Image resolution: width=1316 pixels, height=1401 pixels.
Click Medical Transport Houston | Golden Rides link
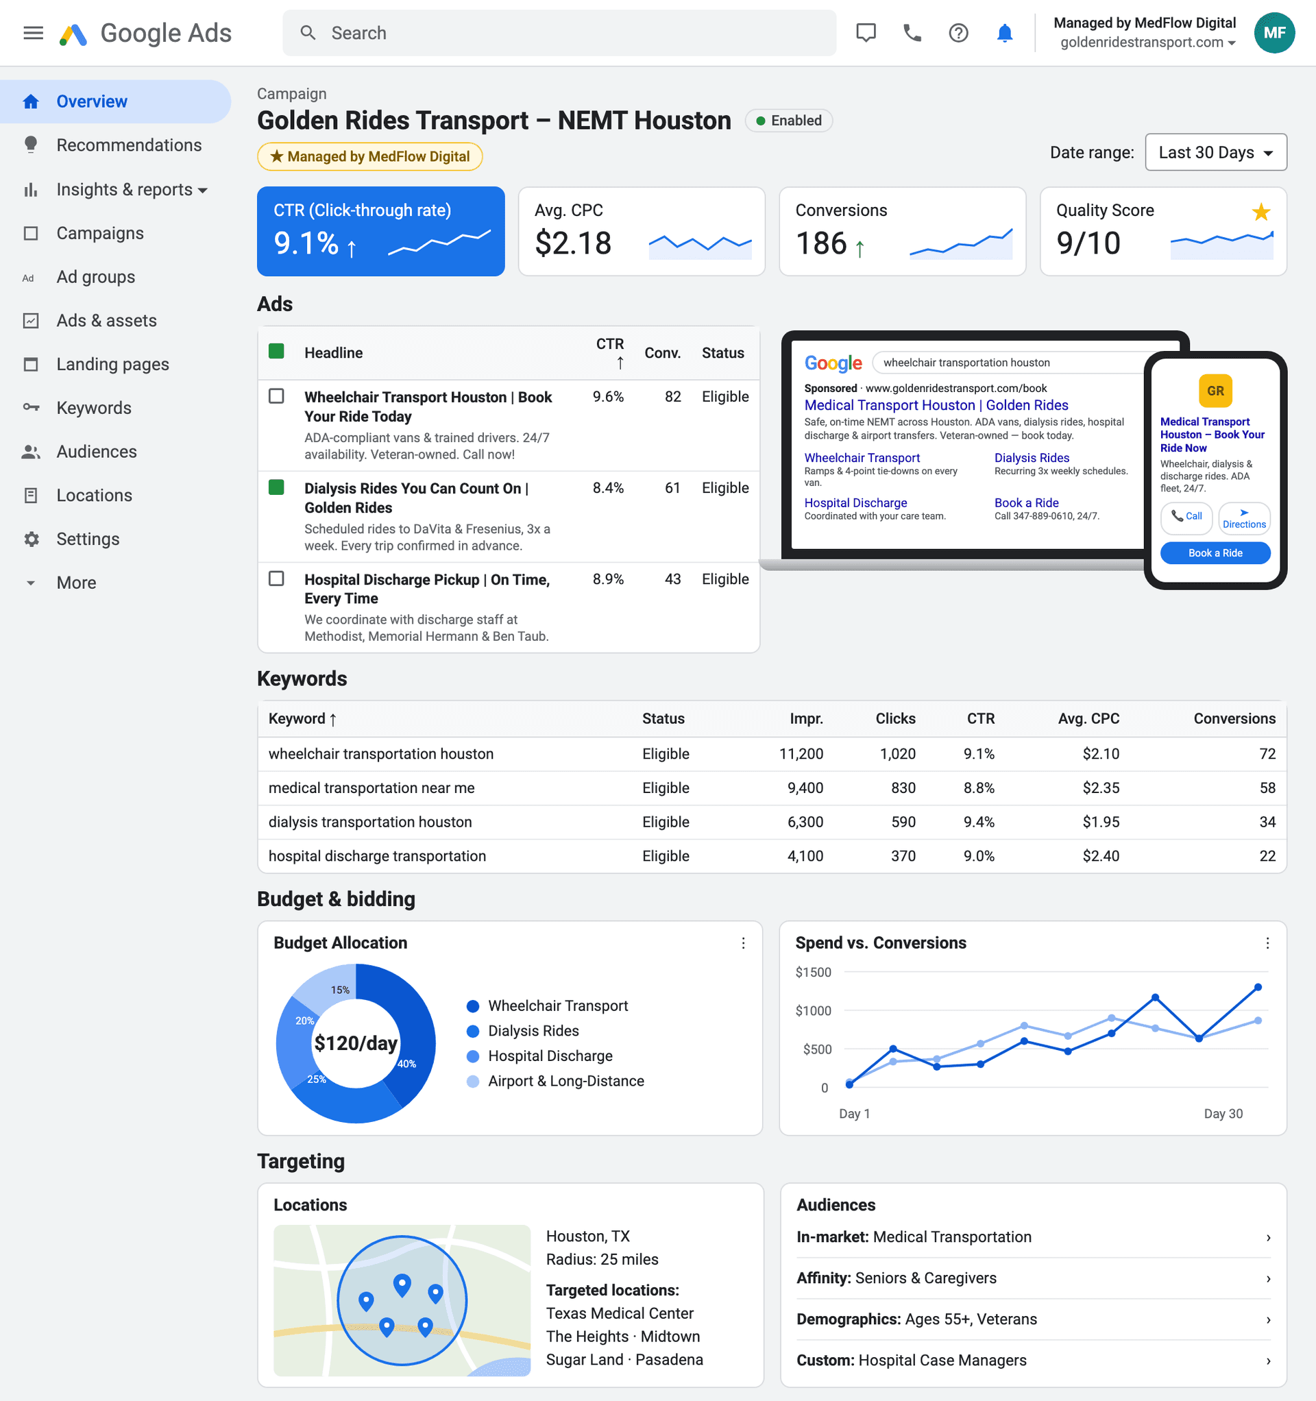[x=936, y=405]
